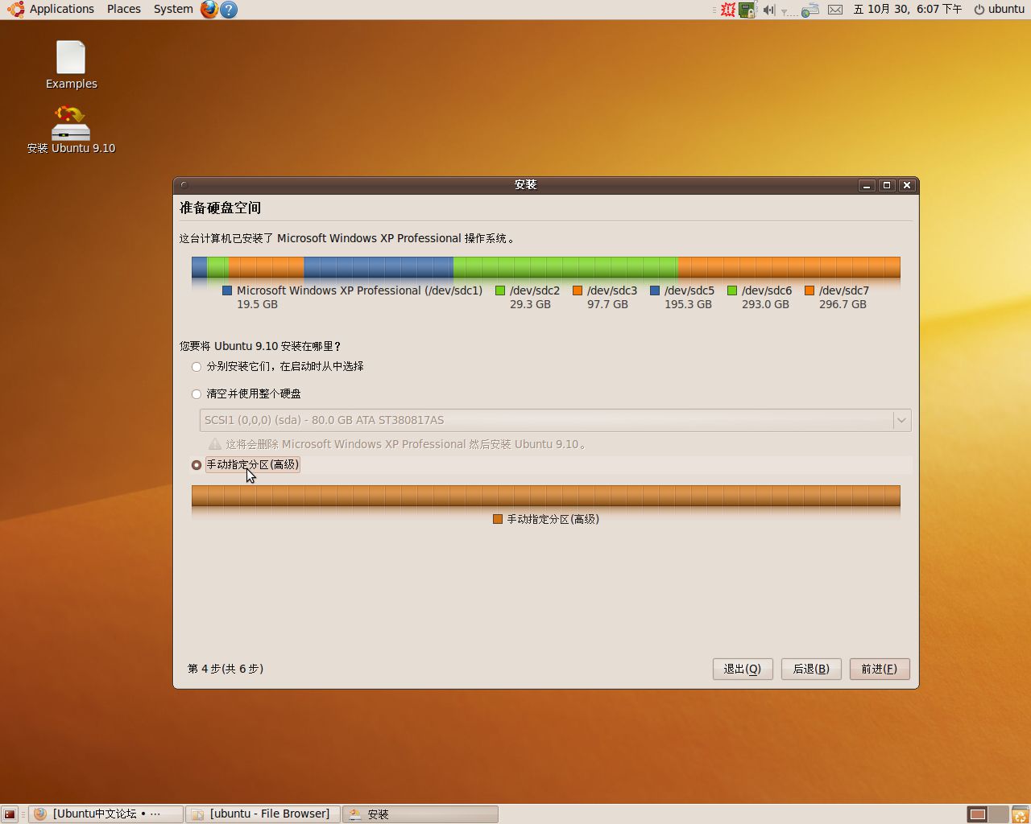Click the green /dev/sdc2 legend swatch
This screenshot has height=824, width=1031.
pyautogui.click(x=500, y=291)
